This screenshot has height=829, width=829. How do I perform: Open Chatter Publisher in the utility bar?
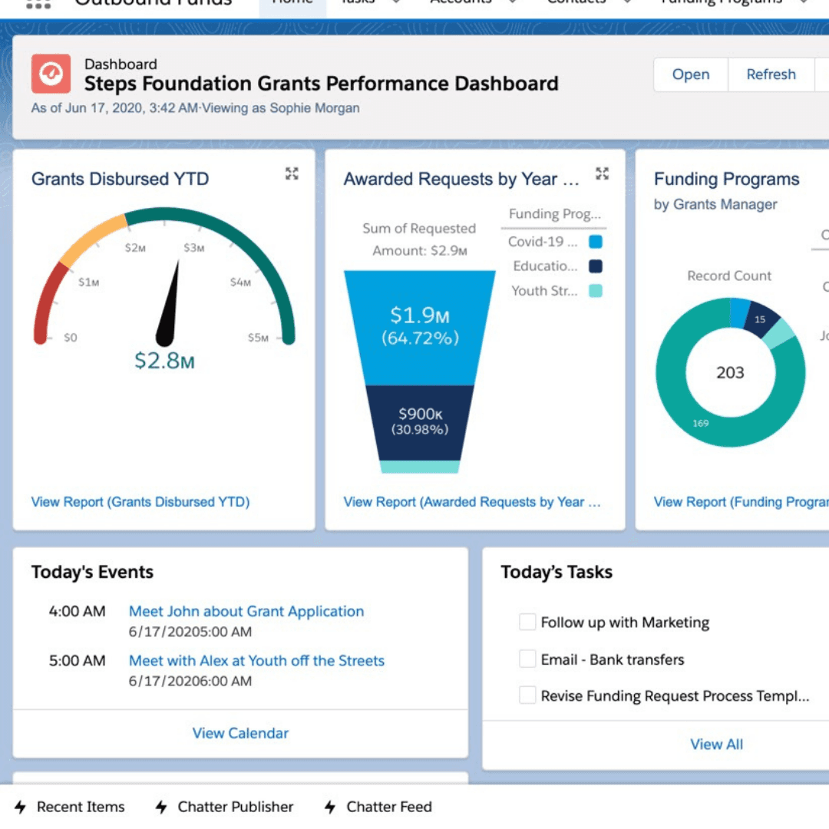224,806
